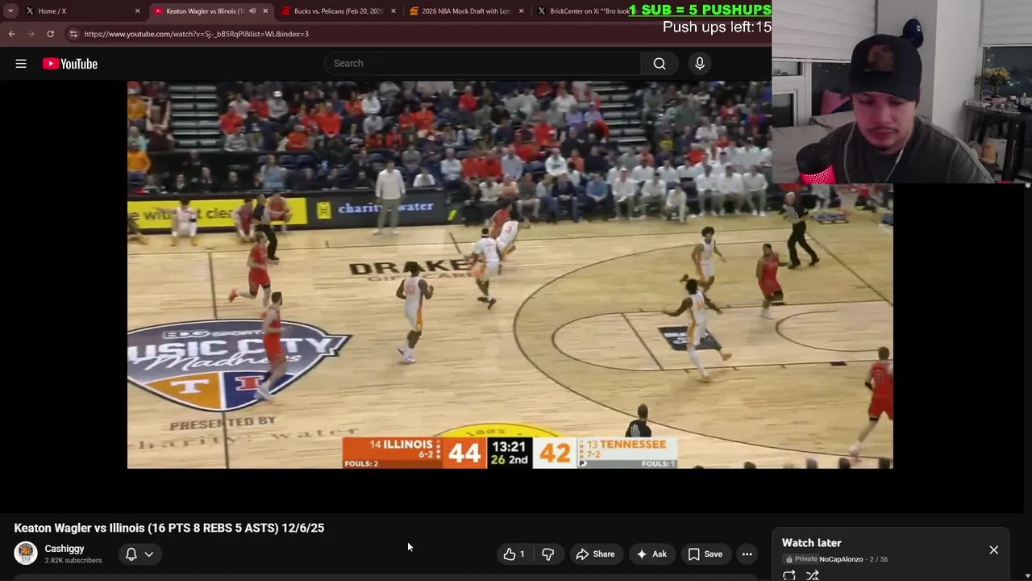Viewport: 1032px width, 581px height.
Task: Dislike the video with thumbs down
Action: pos(547,554)
